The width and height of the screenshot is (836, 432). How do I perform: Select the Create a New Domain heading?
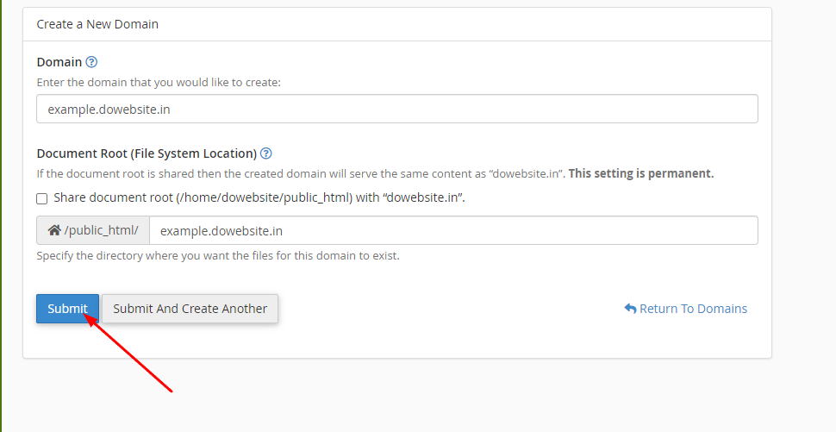tap(97, 24)
